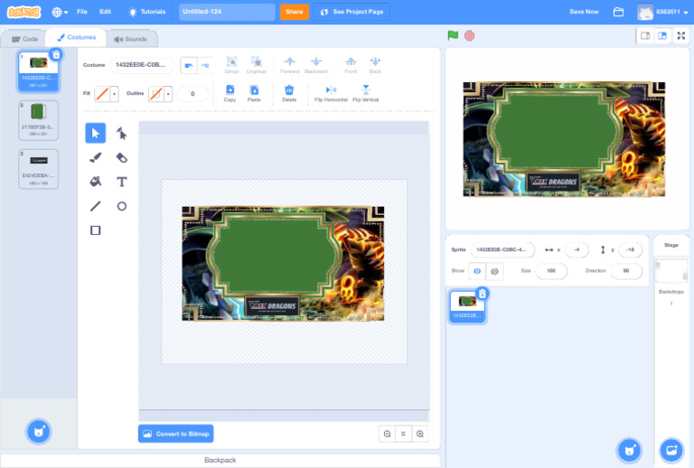Click the sprite name field
Viewport: 694px width, 468px height.
point(502,249)
